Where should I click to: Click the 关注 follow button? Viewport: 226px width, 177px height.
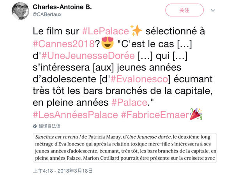[x=184, y=10]
